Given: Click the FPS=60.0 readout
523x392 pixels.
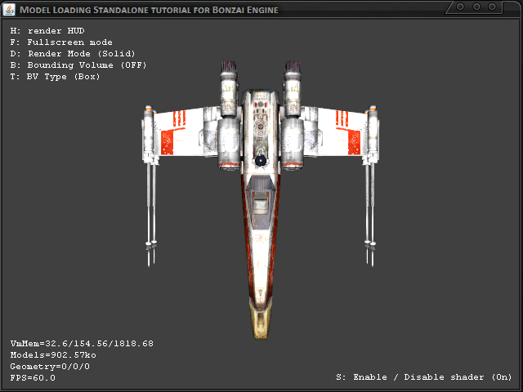Looking at the screenshot, I should 33,378.
